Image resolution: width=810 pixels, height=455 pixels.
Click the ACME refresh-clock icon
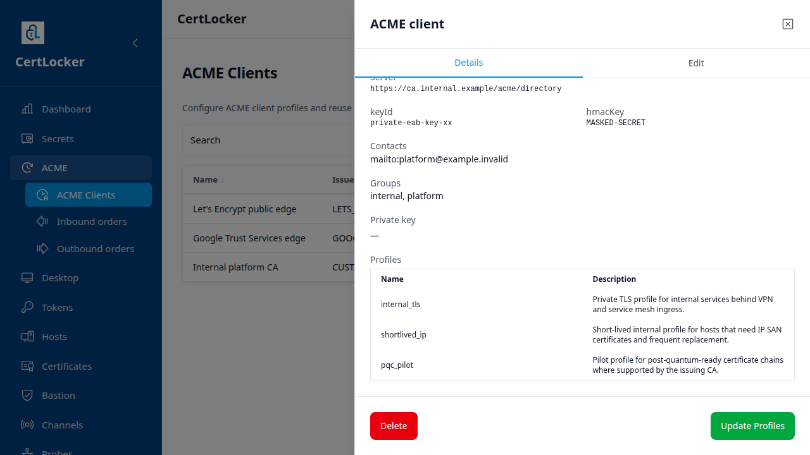click(x=27, y=167)
